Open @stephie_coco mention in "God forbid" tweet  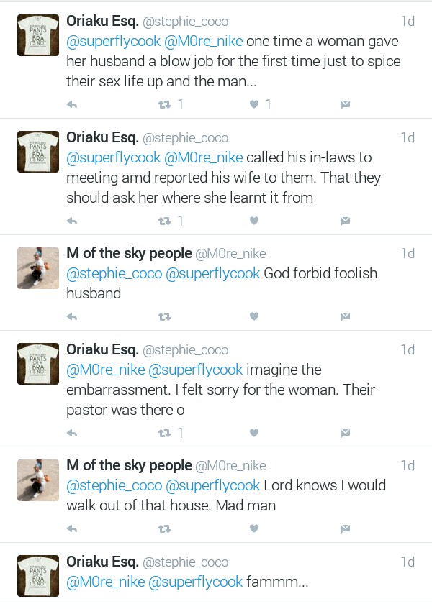coord(114,273)
